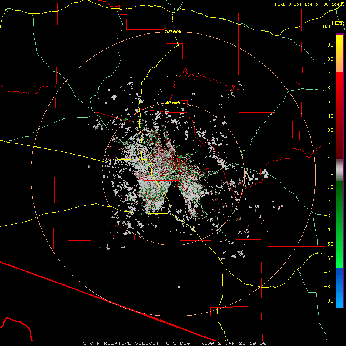Click the KIWA station identifier in caption
Image resolution: width=346 pixels, height=346 pixels.
point(208,343)
